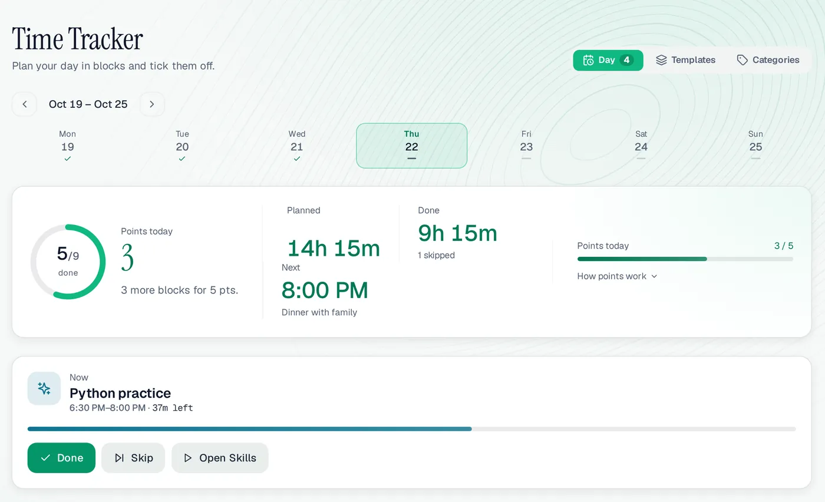Go to next week with right chevron
This screenshot has width=825, height=502.
(152, 104)
